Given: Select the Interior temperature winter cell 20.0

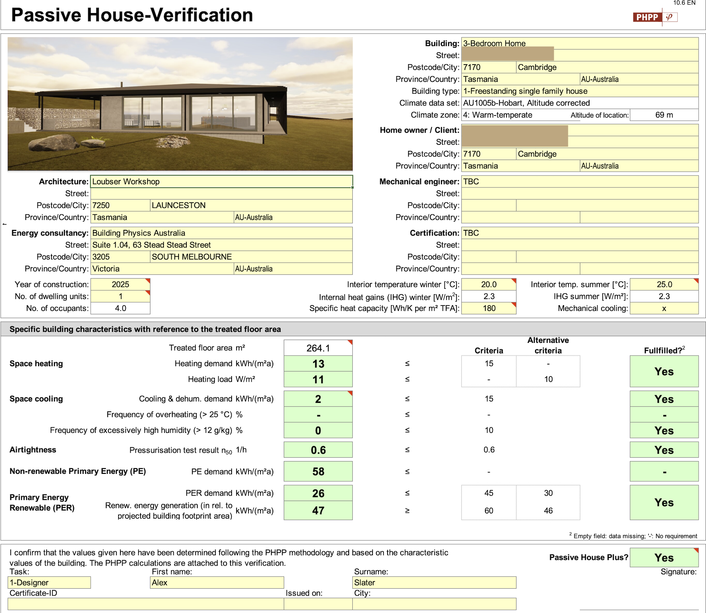Looking at the screenshot, I should click(489, 285).
